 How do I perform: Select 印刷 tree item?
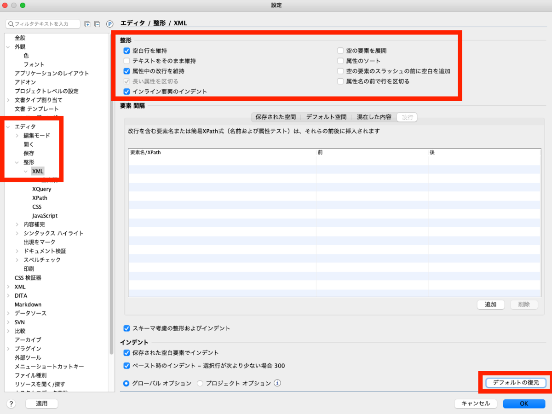pyautogui.click(x=29, y=269)
